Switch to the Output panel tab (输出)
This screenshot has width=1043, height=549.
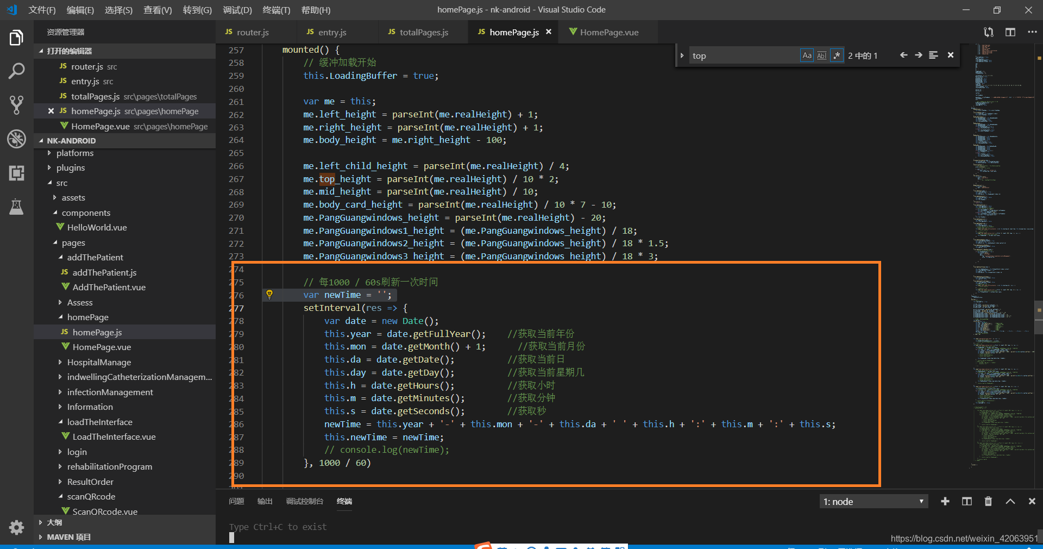tap(265, 501)
